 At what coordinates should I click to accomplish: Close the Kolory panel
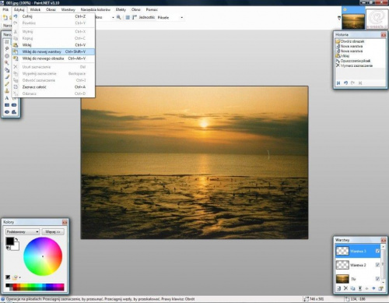[x=65, y=222]
